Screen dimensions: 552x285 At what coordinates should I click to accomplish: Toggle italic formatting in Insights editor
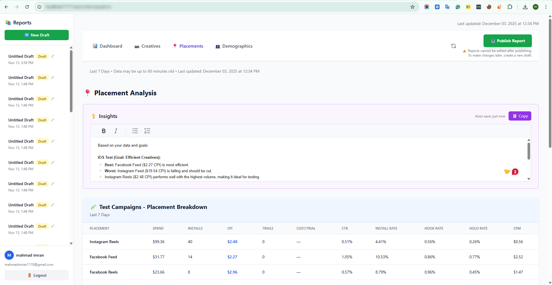[x=116, y=131]
